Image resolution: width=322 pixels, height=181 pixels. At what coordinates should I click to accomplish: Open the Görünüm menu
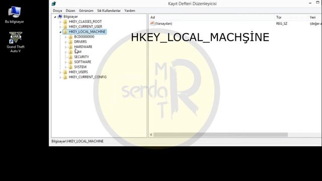point(86,11)
